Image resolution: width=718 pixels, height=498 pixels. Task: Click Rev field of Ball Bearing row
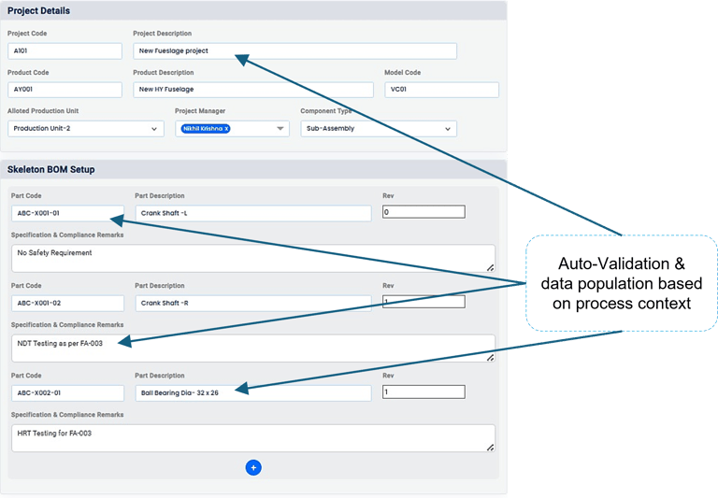[x=424, y=391]
